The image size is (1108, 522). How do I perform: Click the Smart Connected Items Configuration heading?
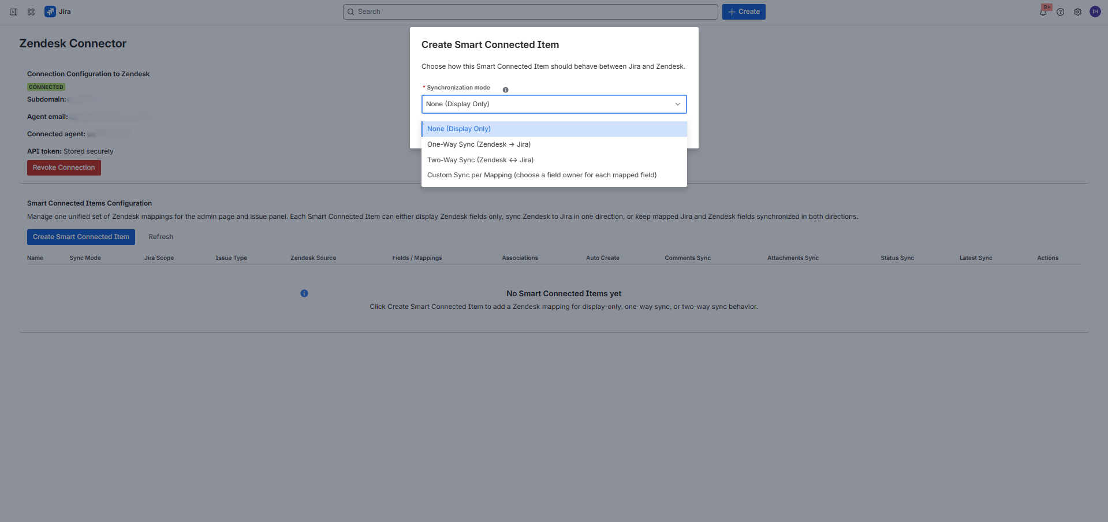click(89, 203)
